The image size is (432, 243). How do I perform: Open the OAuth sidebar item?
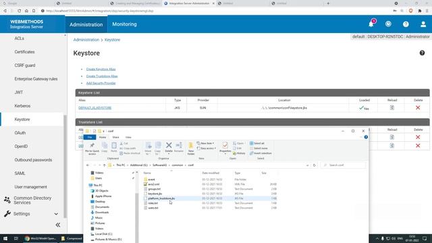coord(20,133)
